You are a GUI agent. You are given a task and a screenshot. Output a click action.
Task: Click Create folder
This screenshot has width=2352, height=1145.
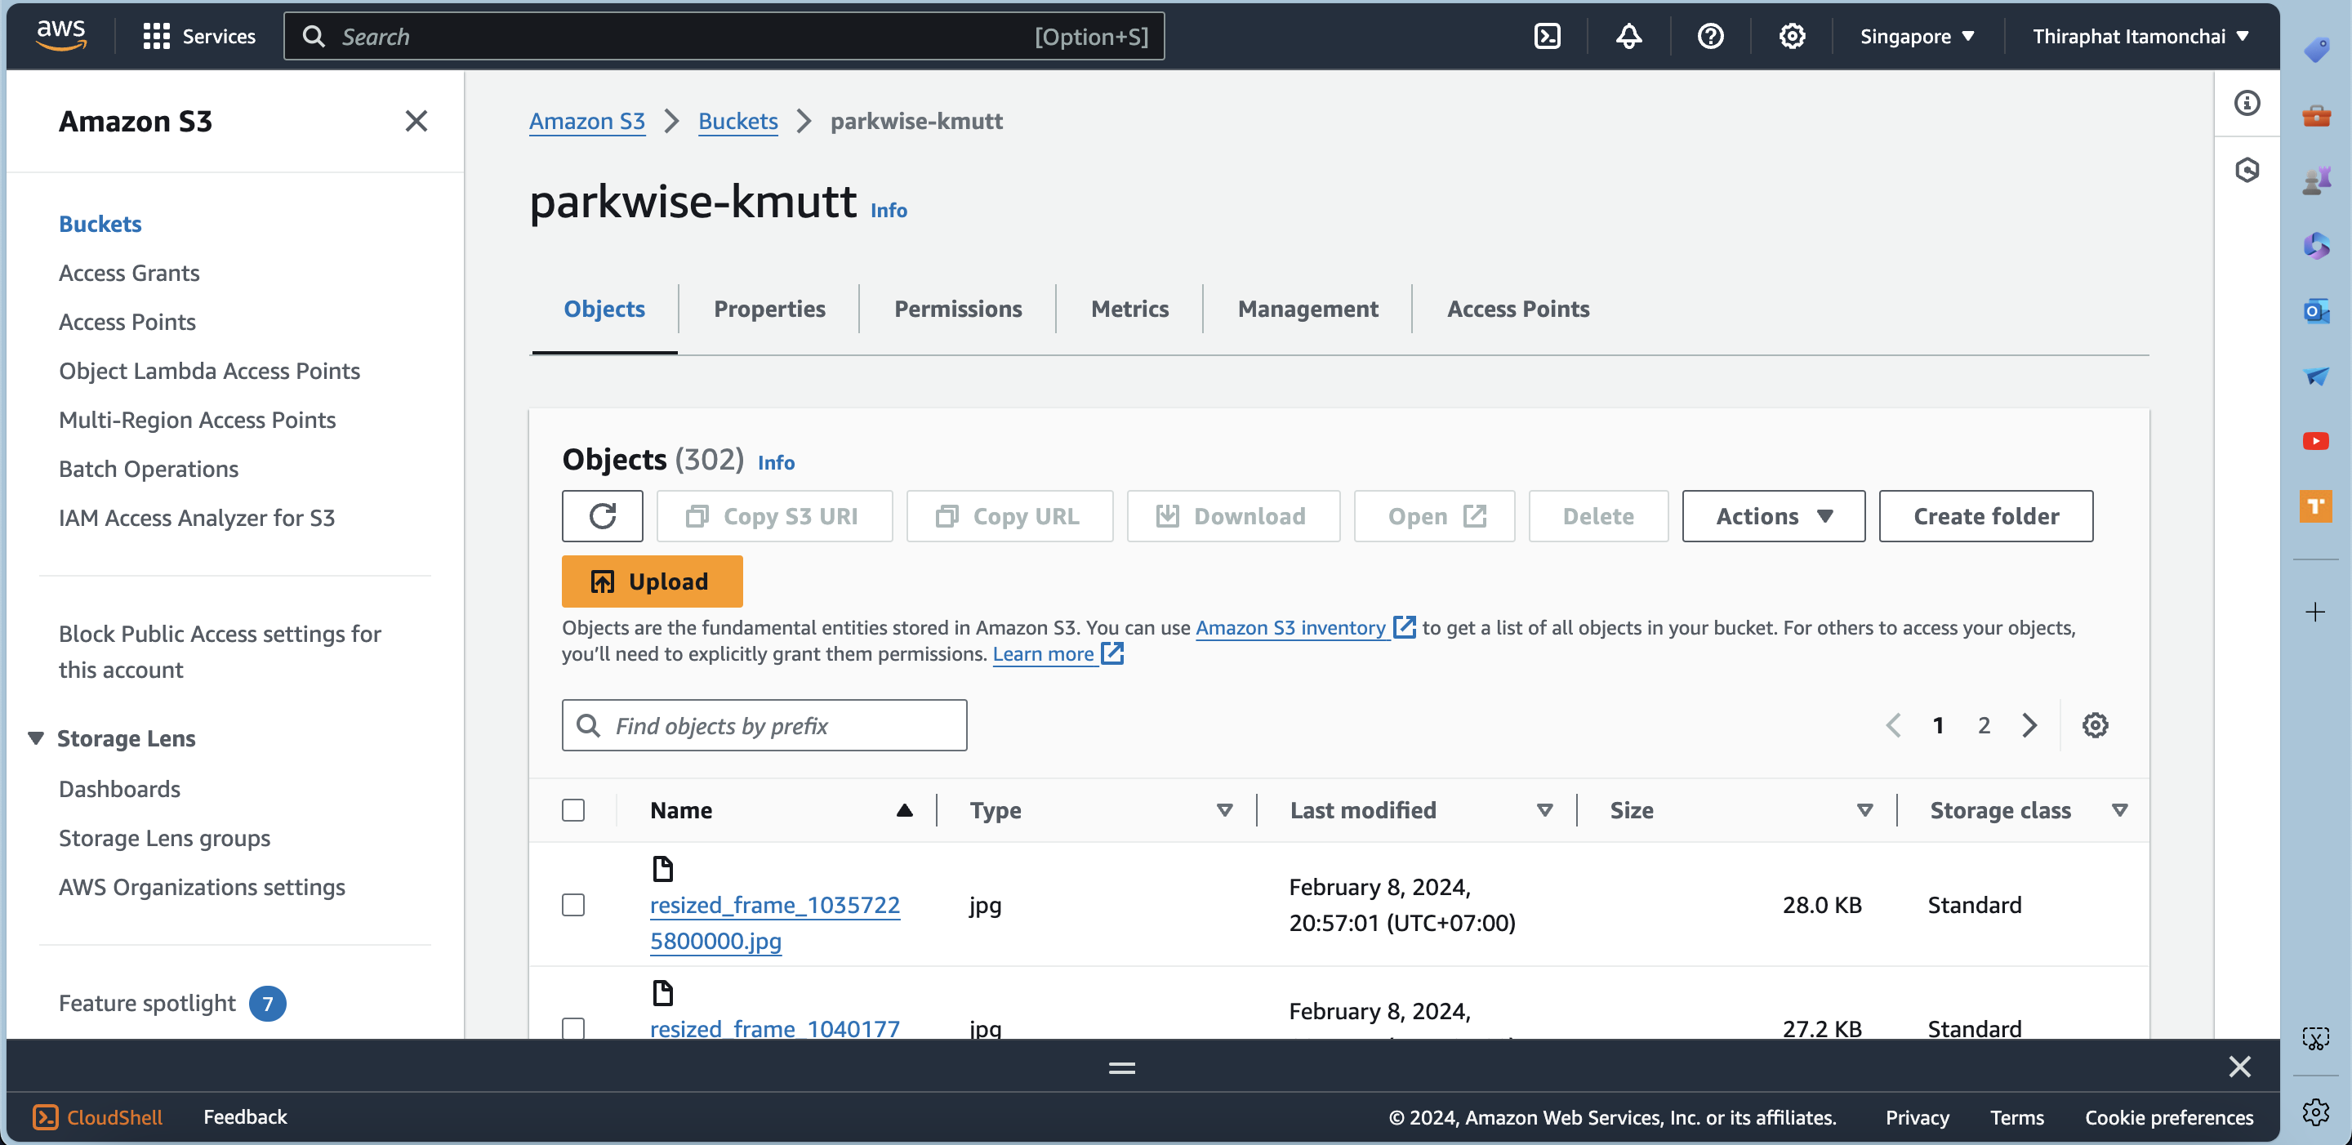(1985, 516)
